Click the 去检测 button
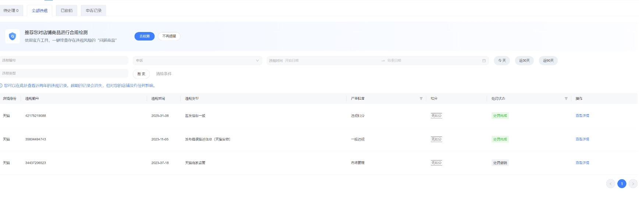 [144, 36]
